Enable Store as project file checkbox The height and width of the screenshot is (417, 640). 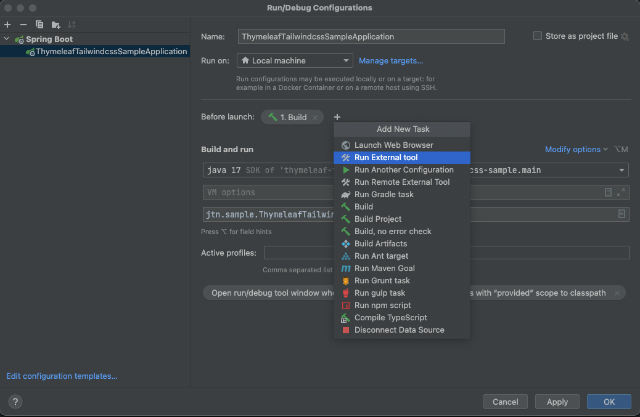[x=538, y=36]
